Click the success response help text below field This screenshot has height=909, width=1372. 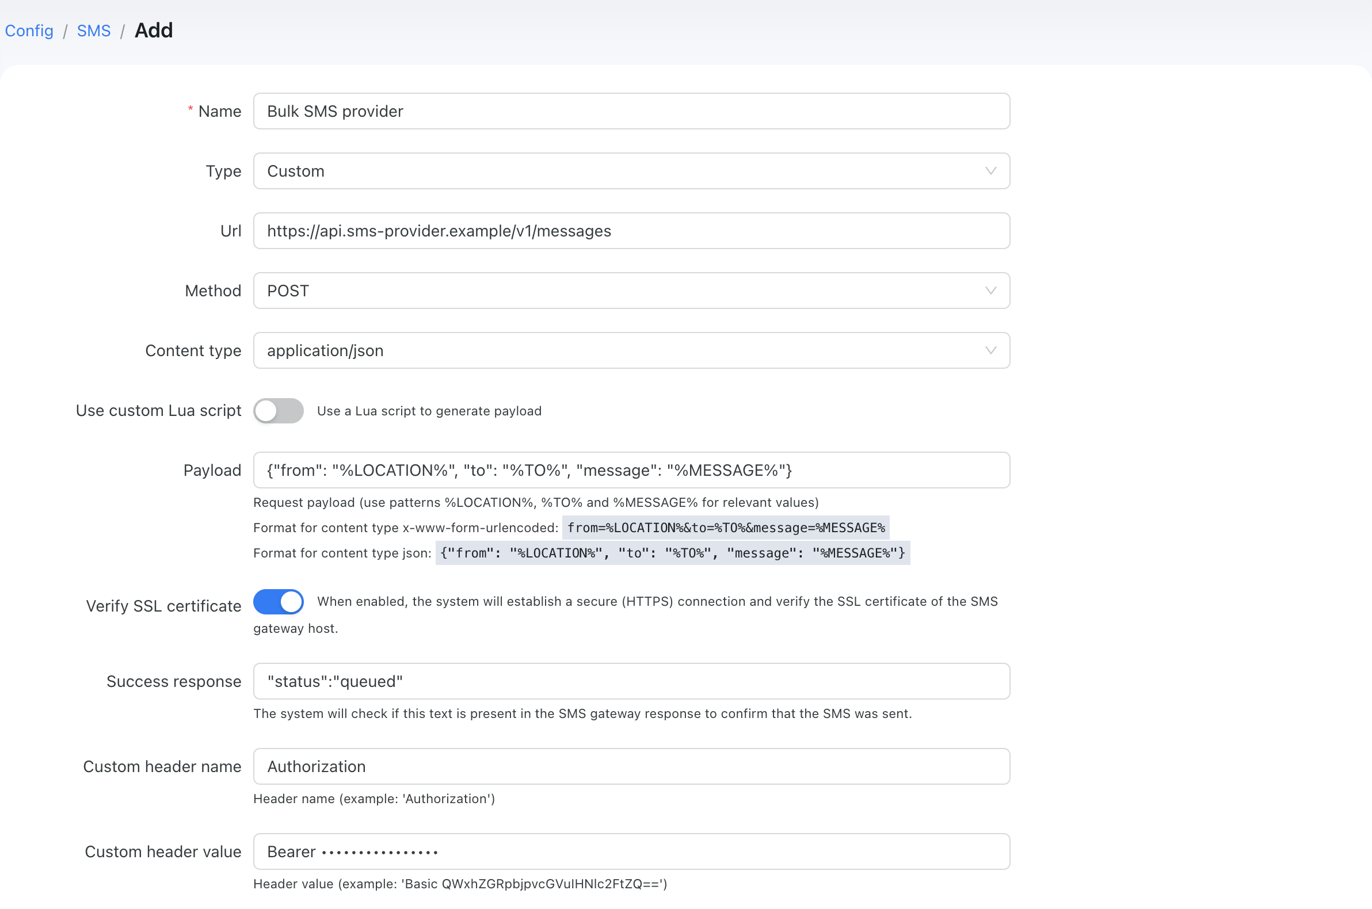pyautogui.click(x=582, y=713)
